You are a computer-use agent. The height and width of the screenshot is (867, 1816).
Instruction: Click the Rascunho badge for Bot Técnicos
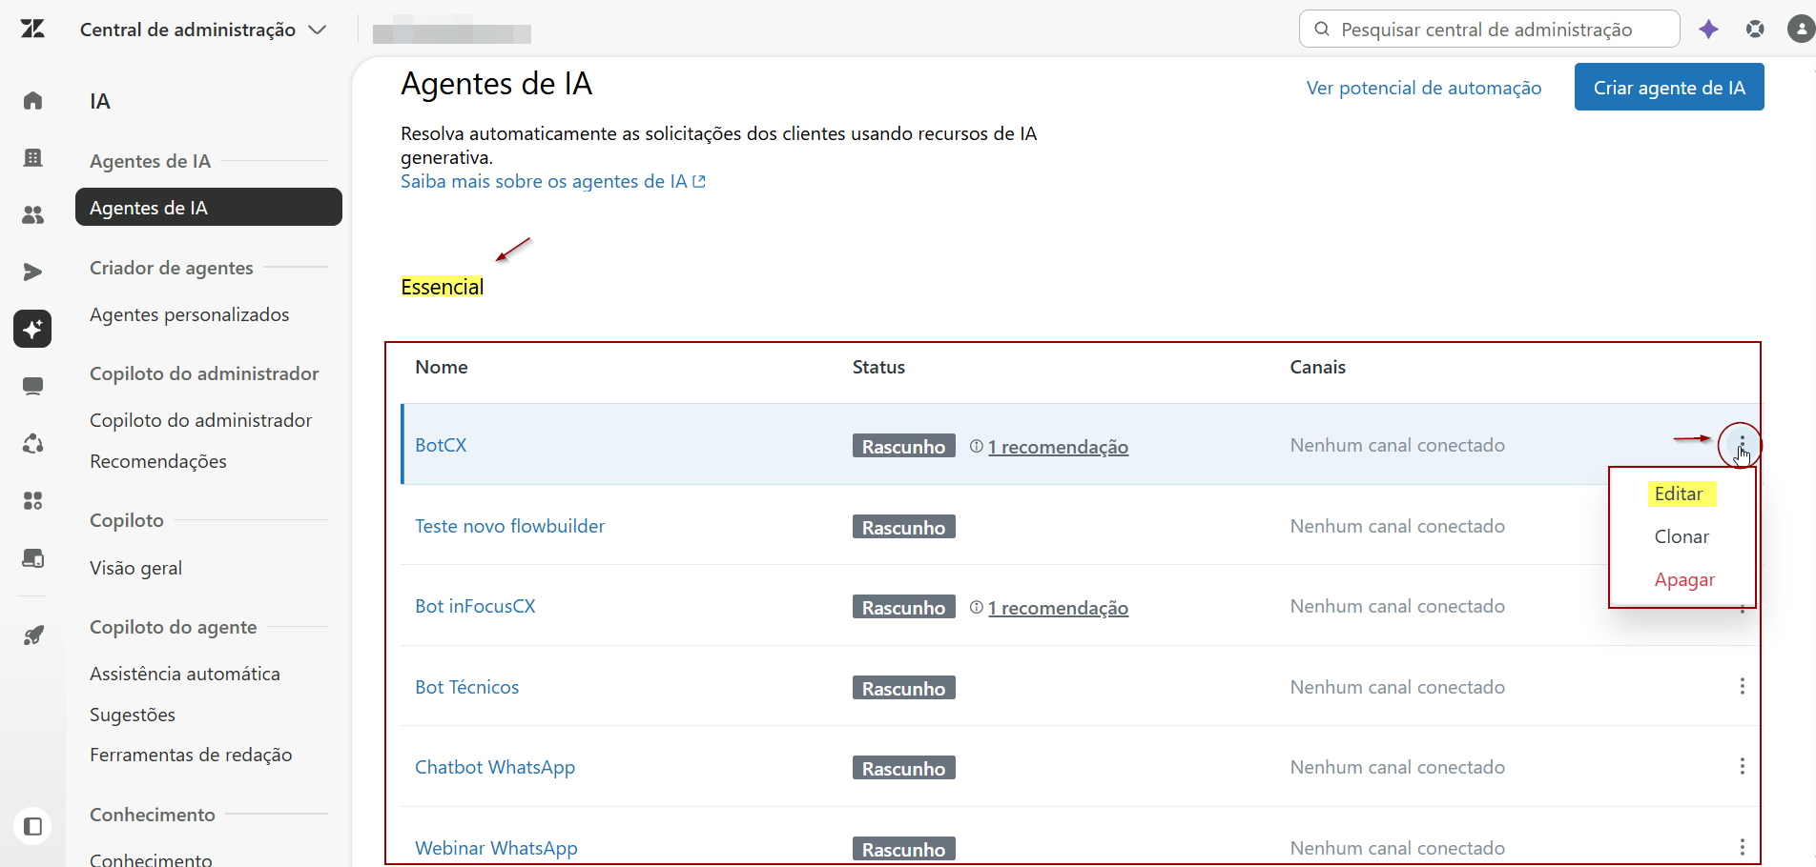tap(903, 688)
